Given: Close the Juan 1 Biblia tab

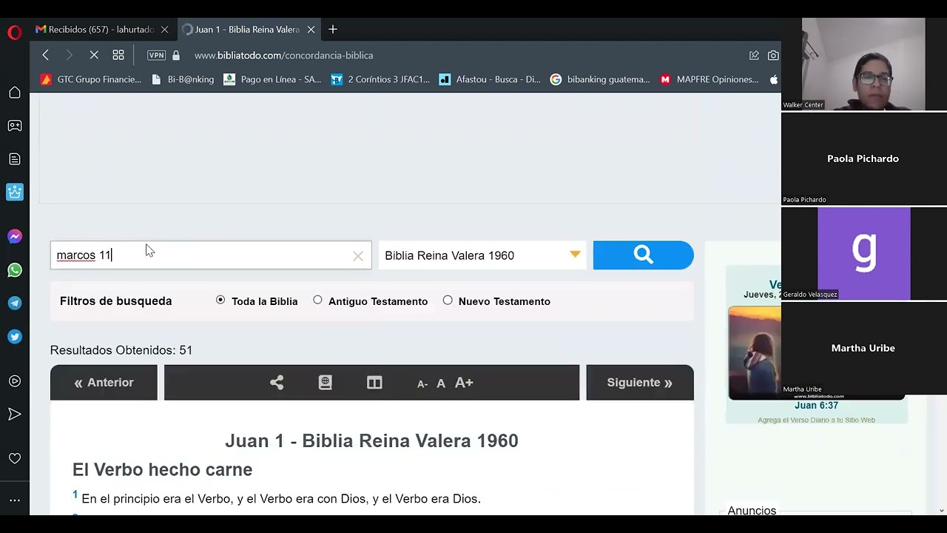Looking at the screenshot, I should 311,30.
